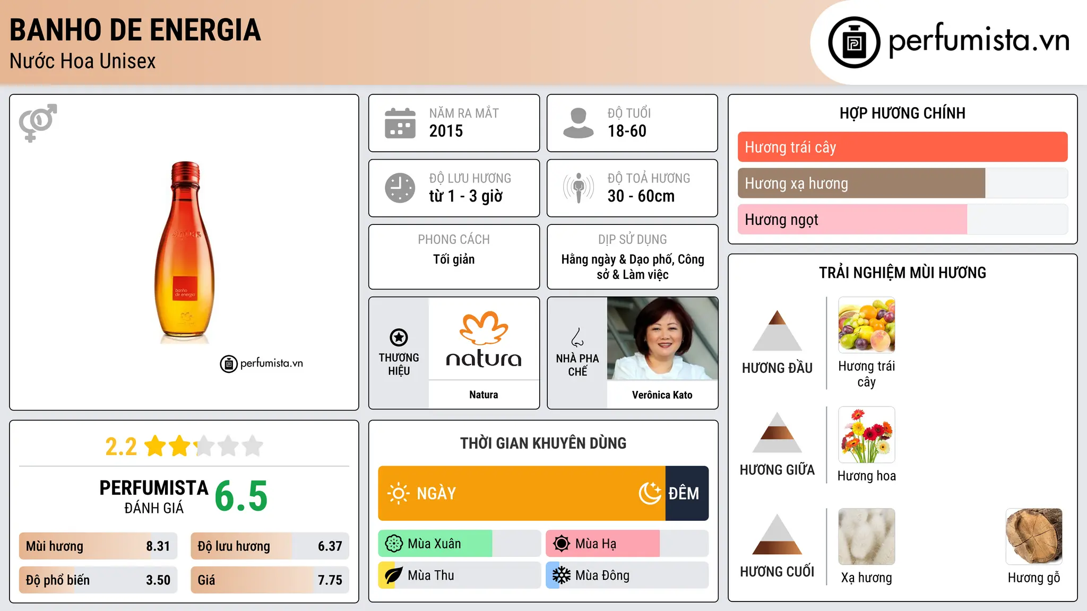Click the nose icon above Nhà pha chế

[577, 337]
